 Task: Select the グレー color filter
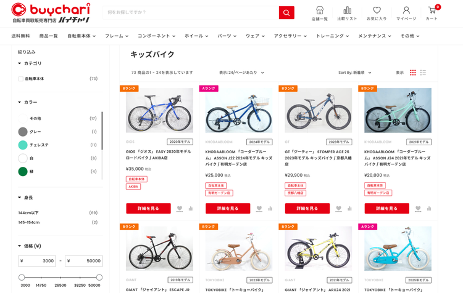[23, 132]
